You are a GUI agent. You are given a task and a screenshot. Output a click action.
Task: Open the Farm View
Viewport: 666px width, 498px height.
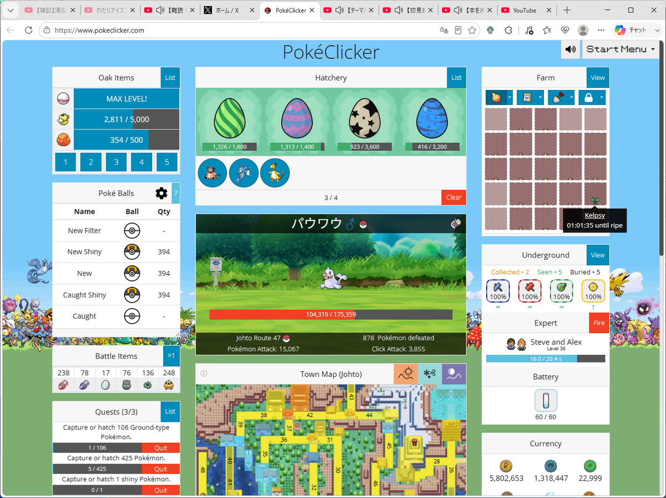click(598, 78)
